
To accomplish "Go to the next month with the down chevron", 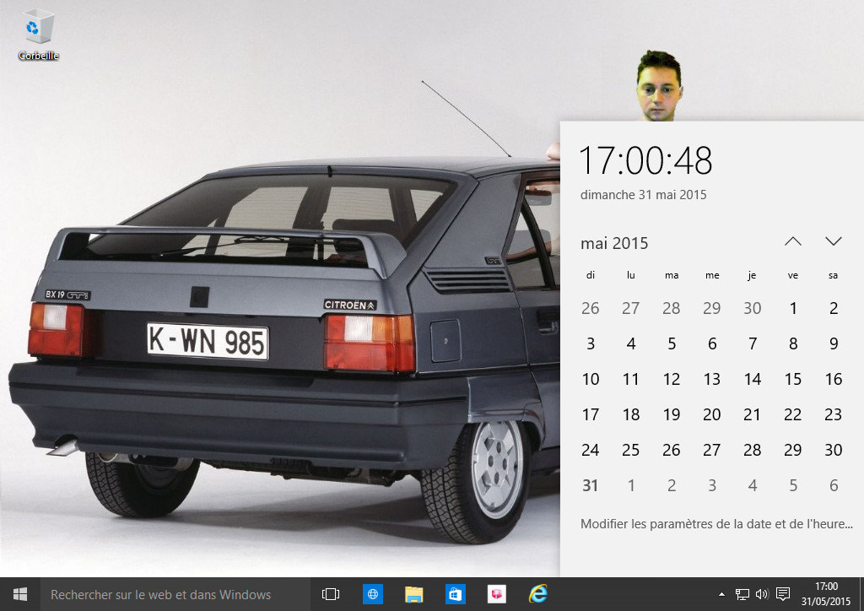I will click(x=834, y=241).
